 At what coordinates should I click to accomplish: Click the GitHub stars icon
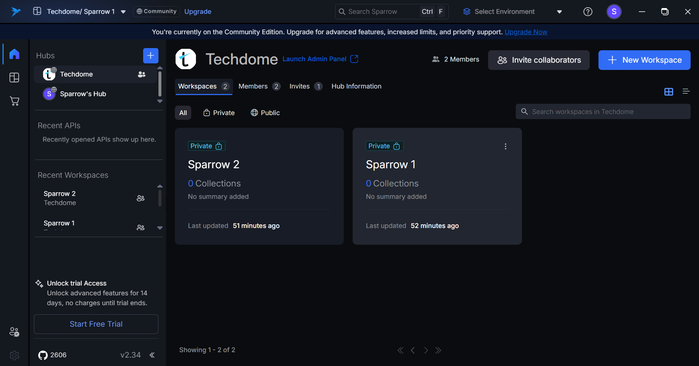point(43,355)
